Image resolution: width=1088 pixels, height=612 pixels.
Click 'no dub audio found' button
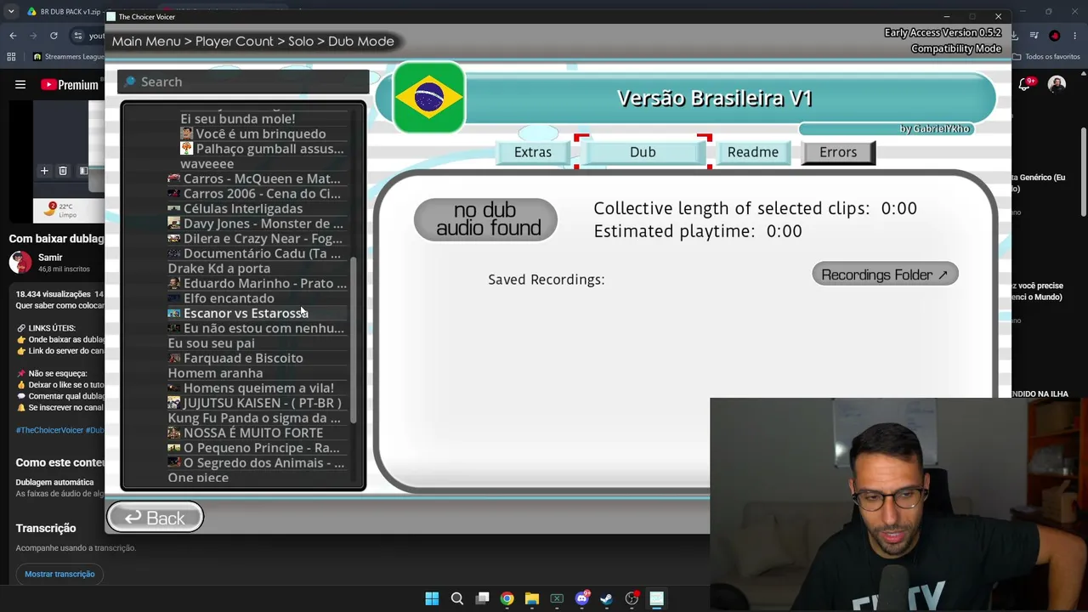[x=485, y=219]
